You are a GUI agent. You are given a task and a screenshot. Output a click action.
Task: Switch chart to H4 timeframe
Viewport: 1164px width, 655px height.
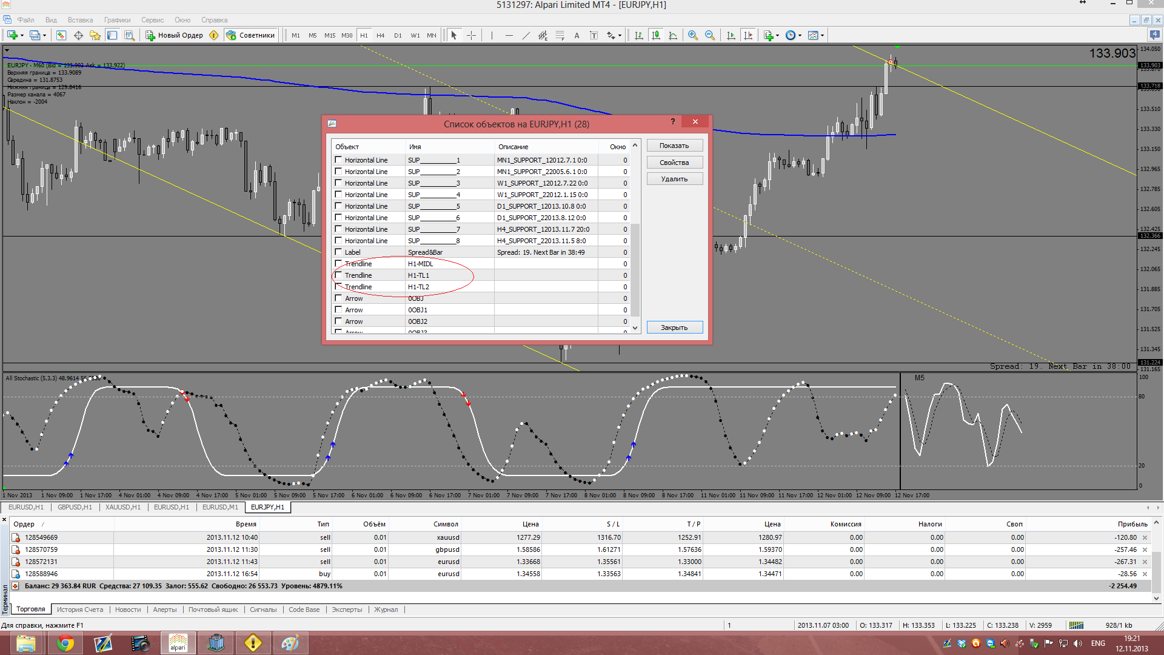coord(381,35)
